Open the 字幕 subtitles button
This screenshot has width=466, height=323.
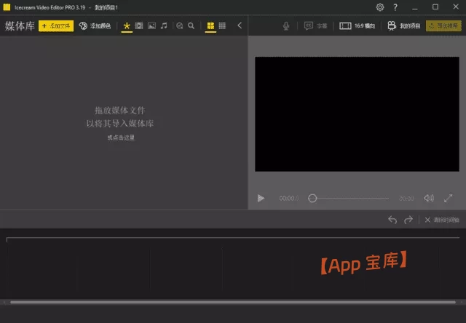tap(315, 26)
